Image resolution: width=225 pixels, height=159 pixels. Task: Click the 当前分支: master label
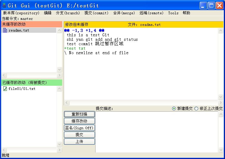pos(17,19)
